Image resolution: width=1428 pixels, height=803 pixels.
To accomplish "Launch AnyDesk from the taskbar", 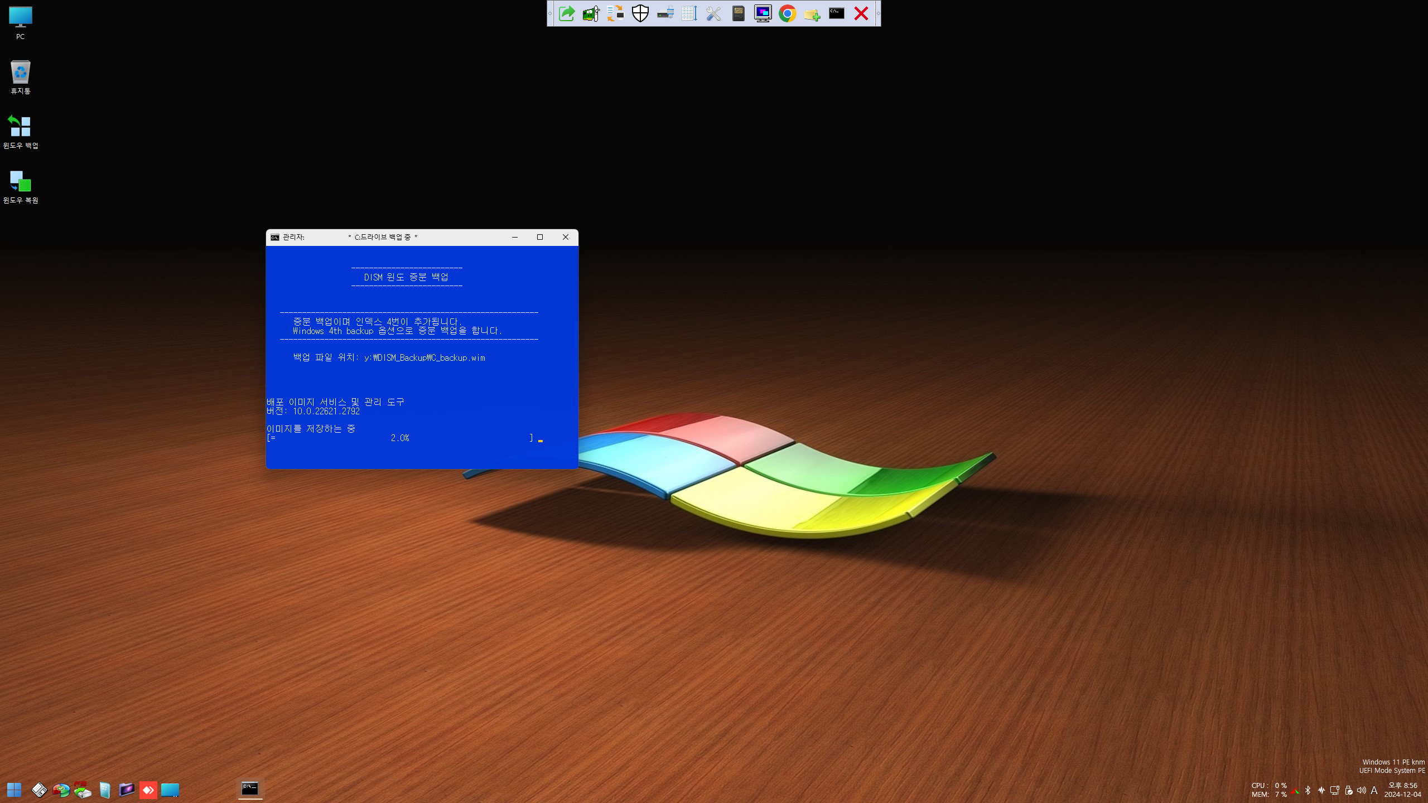I will (148, 790).
